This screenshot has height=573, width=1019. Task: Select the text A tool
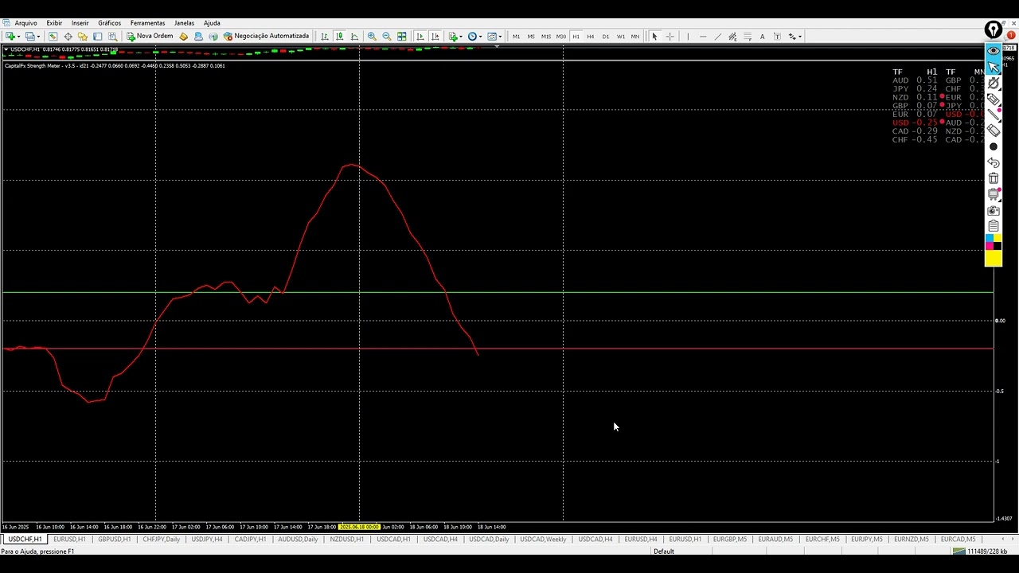pyautogui.click(x=762, y=36)
